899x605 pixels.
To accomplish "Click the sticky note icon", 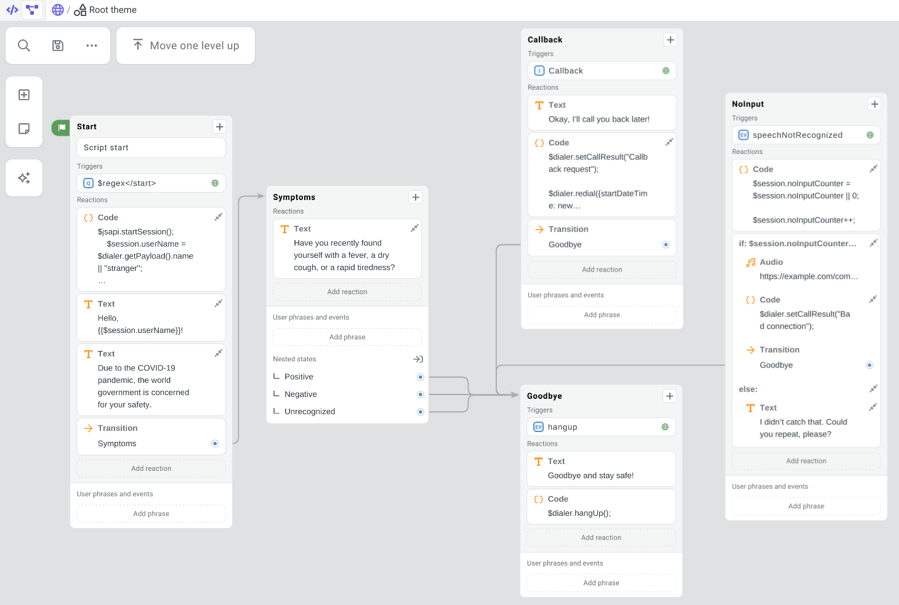I will [24, 129].
